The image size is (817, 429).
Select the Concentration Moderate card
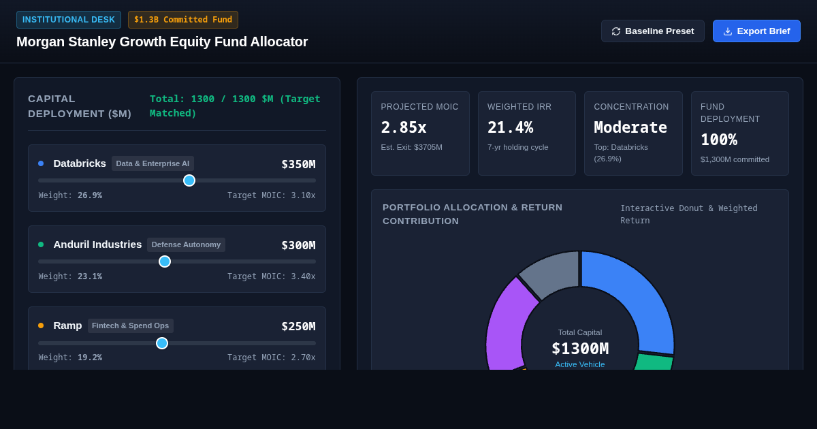tap(633, 133)
